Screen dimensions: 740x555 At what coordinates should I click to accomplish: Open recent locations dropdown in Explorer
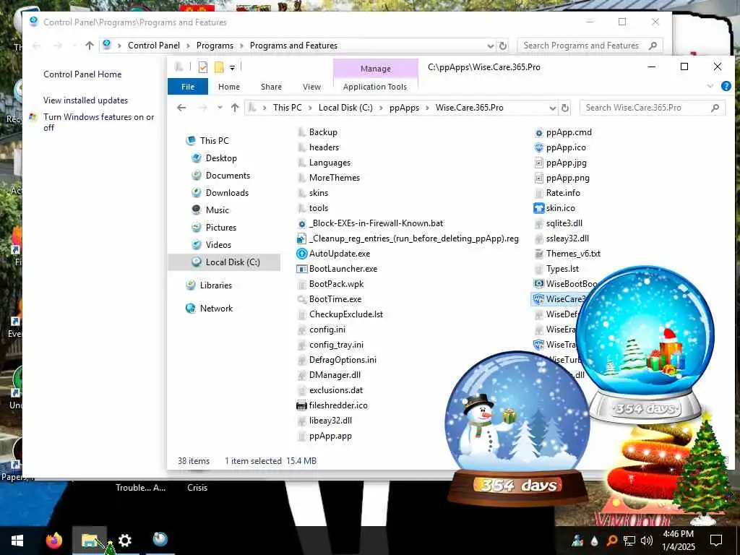tap(220, 108)
